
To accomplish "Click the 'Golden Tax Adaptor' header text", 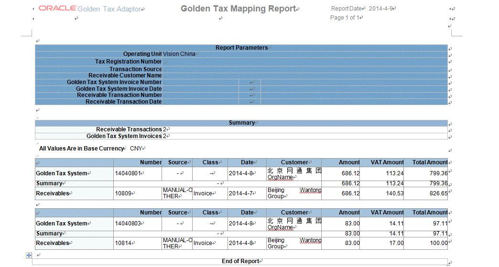I will point(109,9).
